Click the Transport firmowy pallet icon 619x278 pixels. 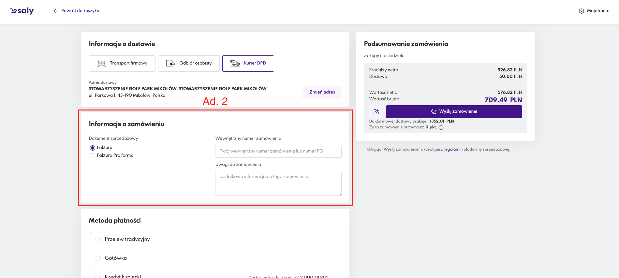point(101,64)
